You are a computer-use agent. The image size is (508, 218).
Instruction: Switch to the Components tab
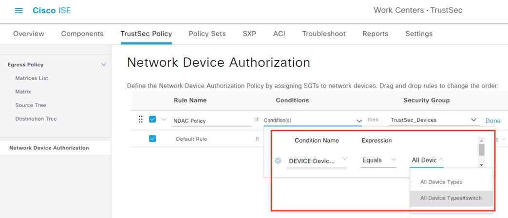coord(82,34)
